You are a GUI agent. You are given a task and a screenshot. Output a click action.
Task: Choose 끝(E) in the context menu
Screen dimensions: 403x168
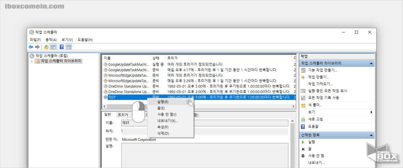point(171,108)
